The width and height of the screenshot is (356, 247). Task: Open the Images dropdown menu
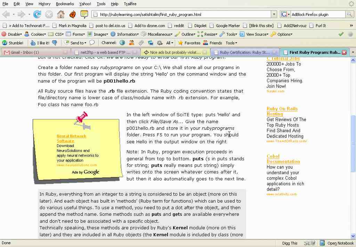tap(98, 34)
